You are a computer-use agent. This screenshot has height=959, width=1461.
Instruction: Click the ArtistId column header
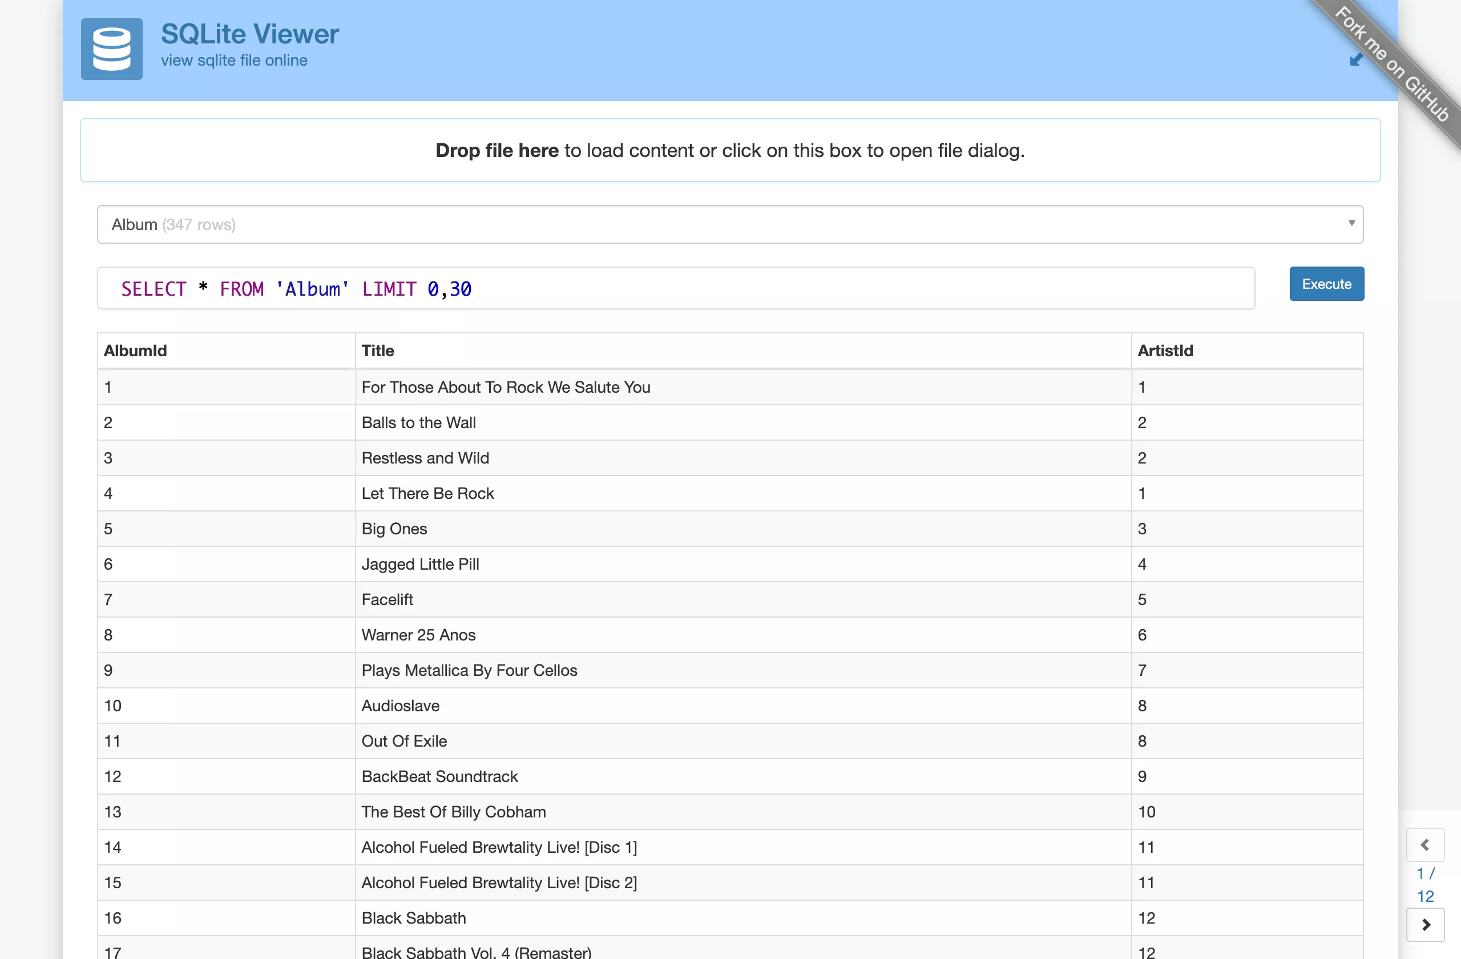point(1247,350)
